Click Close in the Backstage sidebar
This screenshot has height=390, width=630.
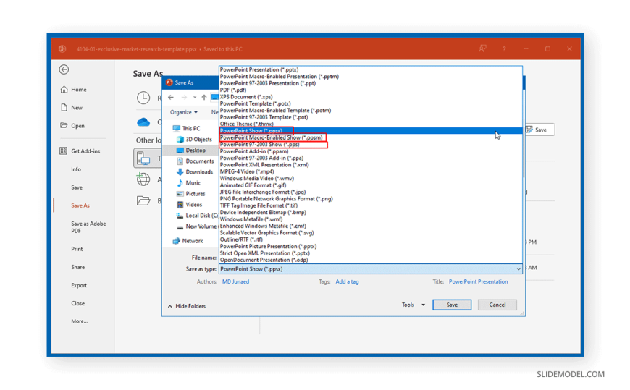point(78,303)
